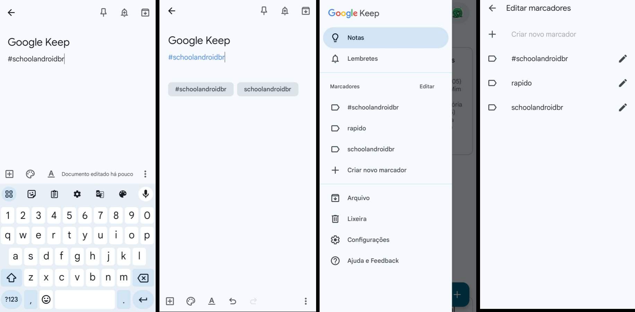Click plus icon beside 'Criar novo marcador' field

(492, 34)
